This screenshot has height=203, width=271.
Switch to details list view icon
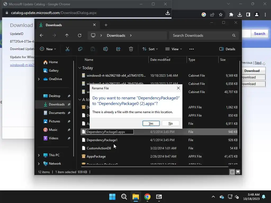tap(232, 172)
